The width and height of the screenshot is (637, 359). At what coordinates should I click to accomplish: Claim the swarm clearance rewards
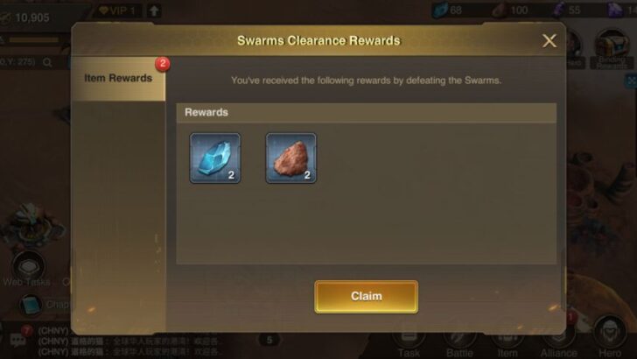coord(366,296)
